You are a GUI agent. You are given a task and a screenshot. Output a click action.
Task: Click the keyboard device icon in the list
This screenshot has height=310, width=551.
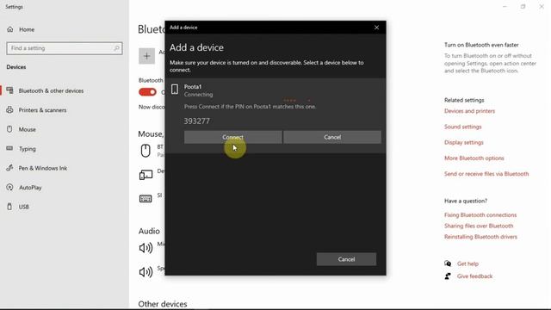click(145, 199)
